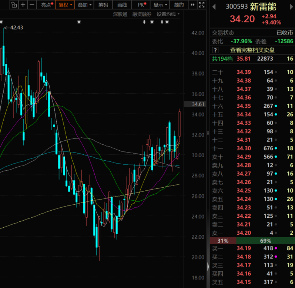Click the double-arrow more tools icon
The height and width of the screenshot is (288, 295).
pos(193,5)
